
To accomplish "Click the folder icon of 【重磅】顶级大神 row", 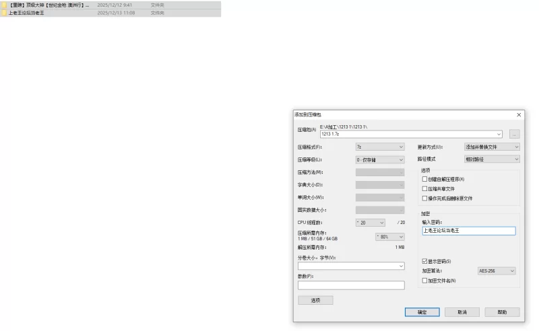I will 4,5.
